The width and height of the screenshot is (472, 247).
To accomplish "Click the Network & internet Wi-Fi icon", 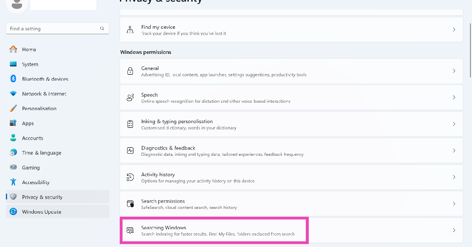I will point(13,94).
